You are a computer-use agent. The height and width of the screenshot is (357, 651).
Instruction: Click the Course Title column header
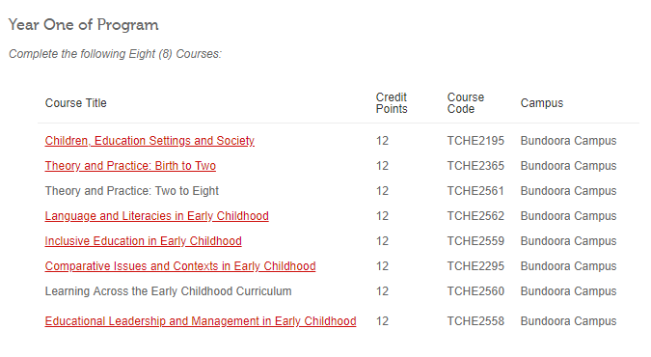click(76, 103)
